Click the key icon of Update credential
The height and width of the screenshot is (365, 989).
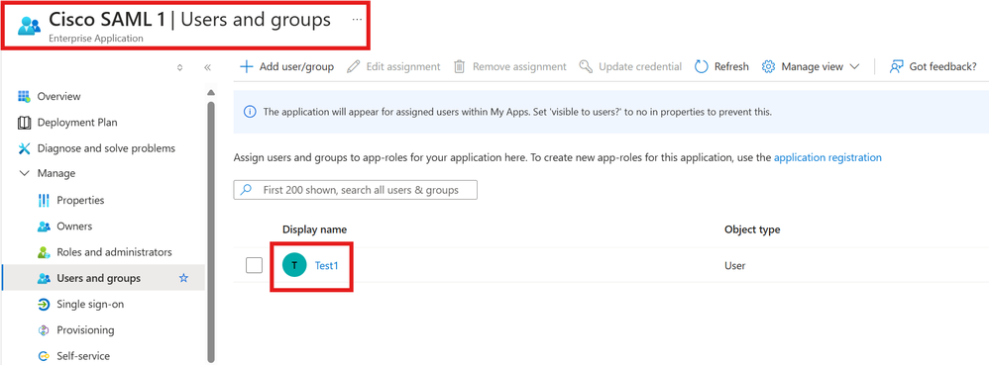586,66
